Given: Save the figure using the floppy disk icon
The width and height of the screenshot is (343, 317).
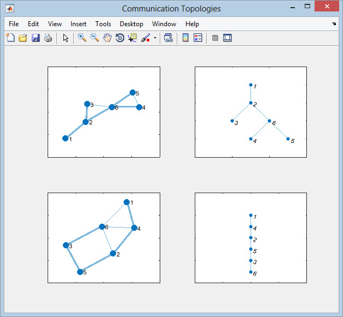Looking at the screenshot, I should coord(36,38).
